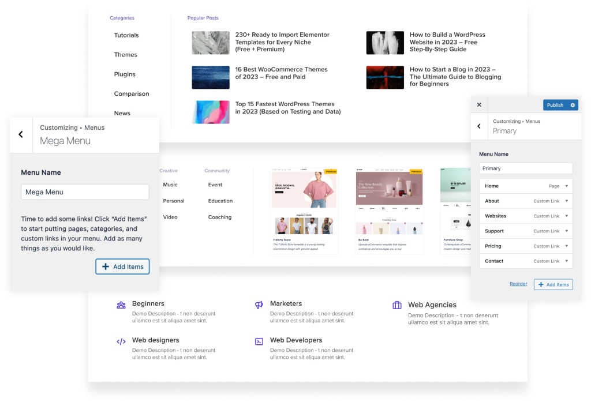This screenshot has height=402, width=591.
Task: Select Coaching under Community
Action: point(220,217)
